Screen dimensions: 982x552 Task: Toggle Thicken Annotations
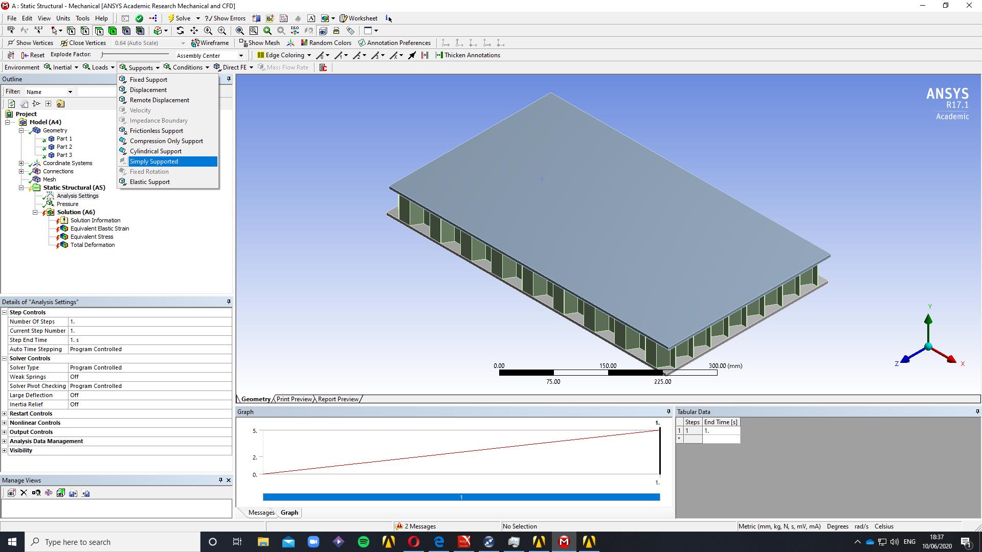[x=467, y=55]
